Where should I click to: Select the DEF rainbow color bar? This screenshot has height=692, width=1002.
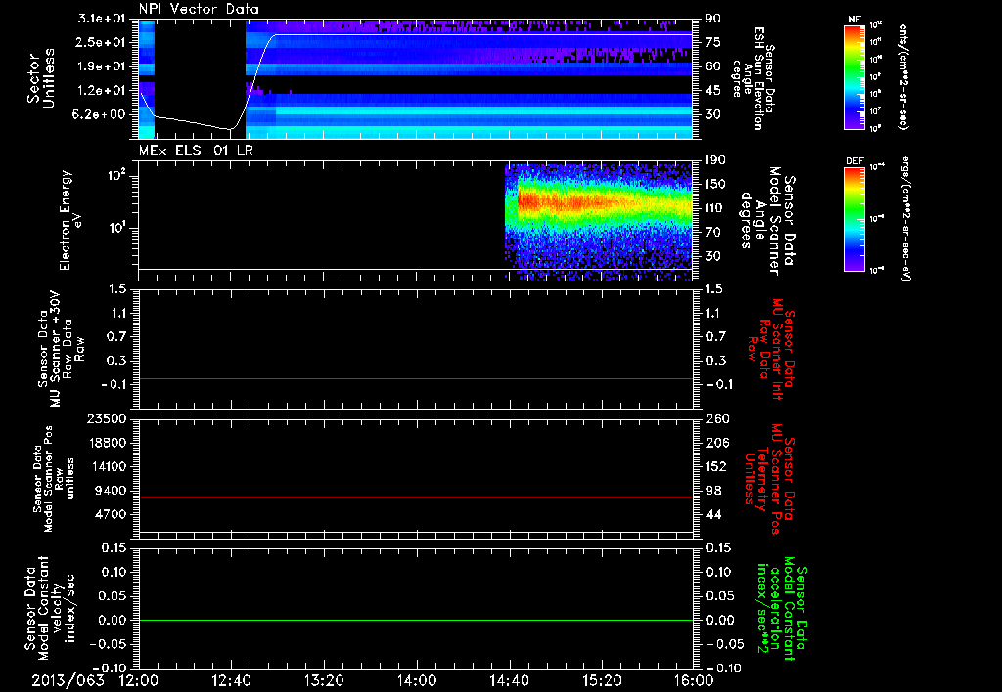(x=854, y=219)
